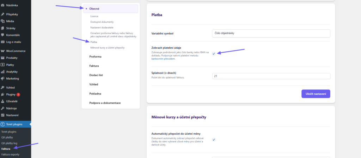Click the Stránky pages icon
361x158 pixels.
3,28
